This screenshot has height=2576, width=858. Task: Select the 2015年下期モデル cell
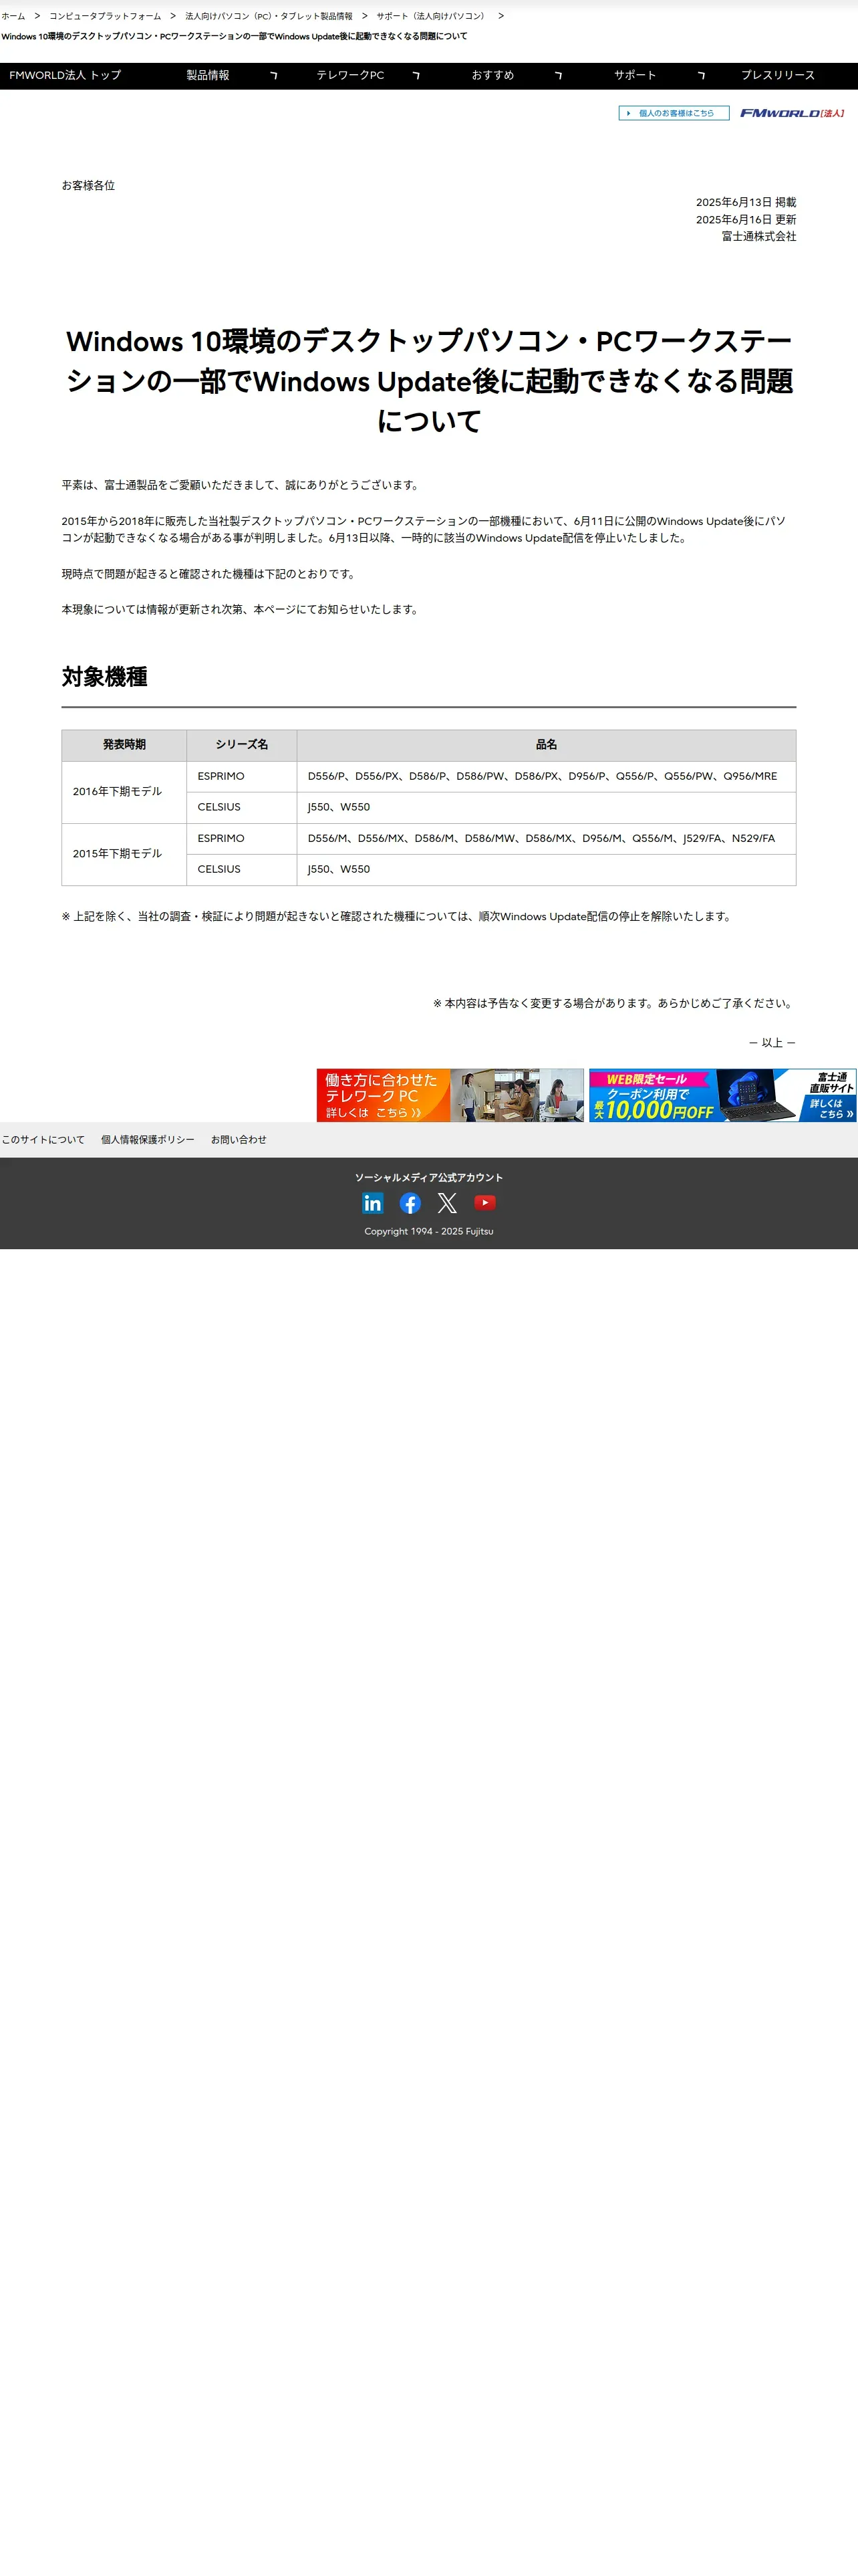tap(124, 854)
